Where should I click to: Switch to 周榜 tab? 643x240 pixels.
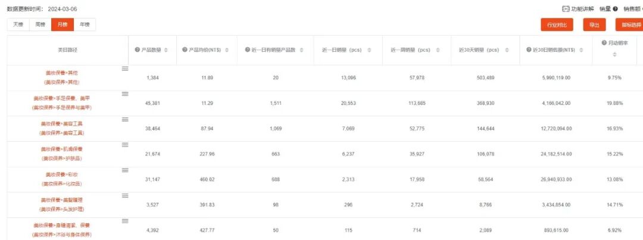point(40,24)
